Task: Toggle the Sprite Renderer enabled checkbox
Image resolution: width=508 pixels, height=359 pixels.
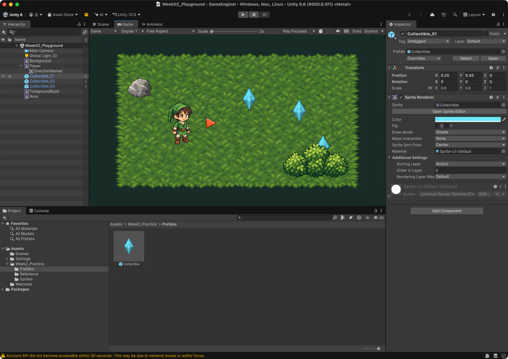Action: click(401, 97)
